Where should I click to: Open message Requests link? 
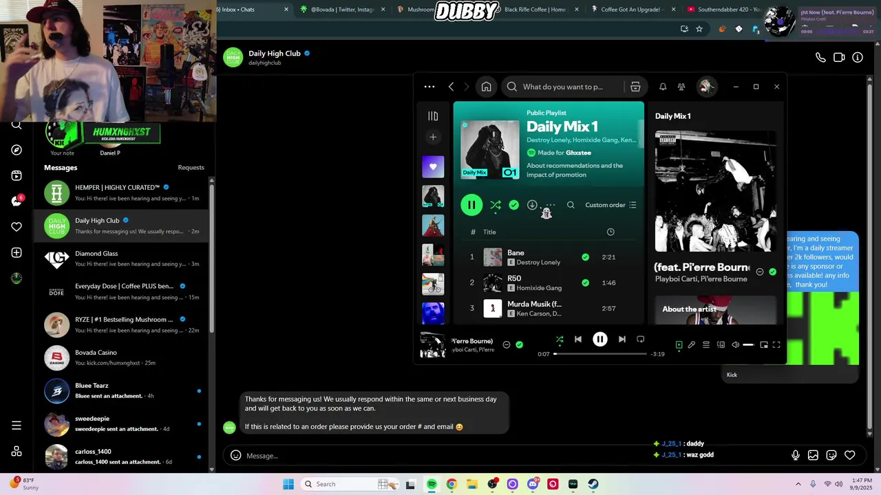coord(191,168)
